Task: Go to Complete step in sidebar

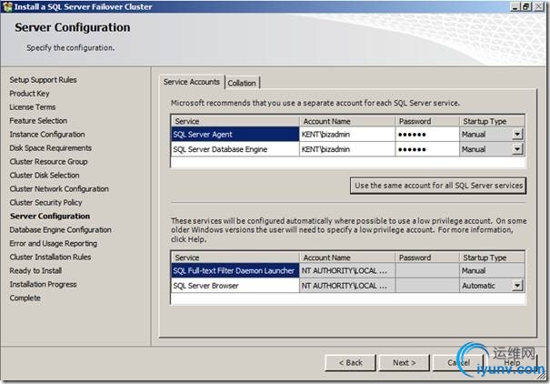Action: click(25, 298)
